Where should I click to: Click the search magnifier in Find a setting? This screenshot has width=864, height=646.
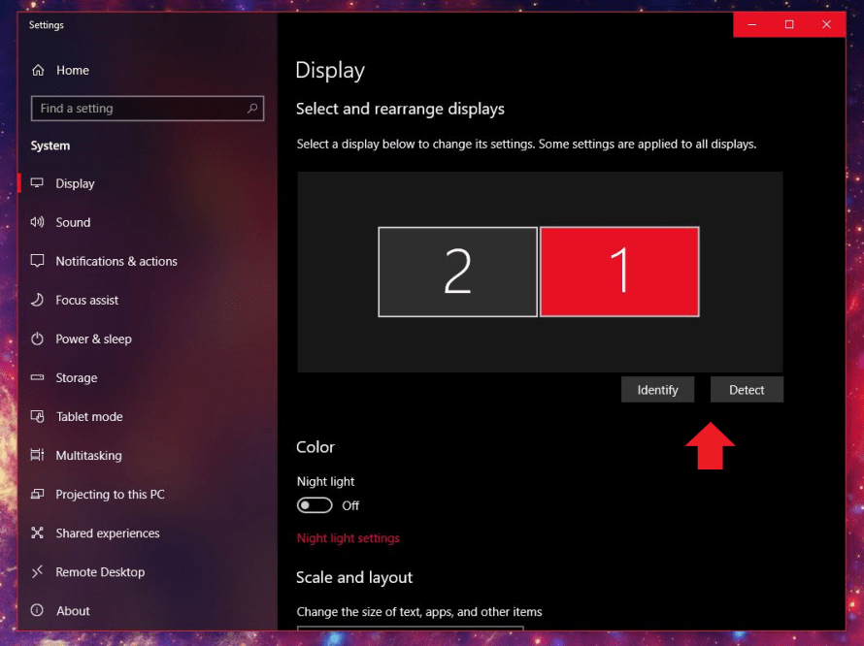(251, 109)
